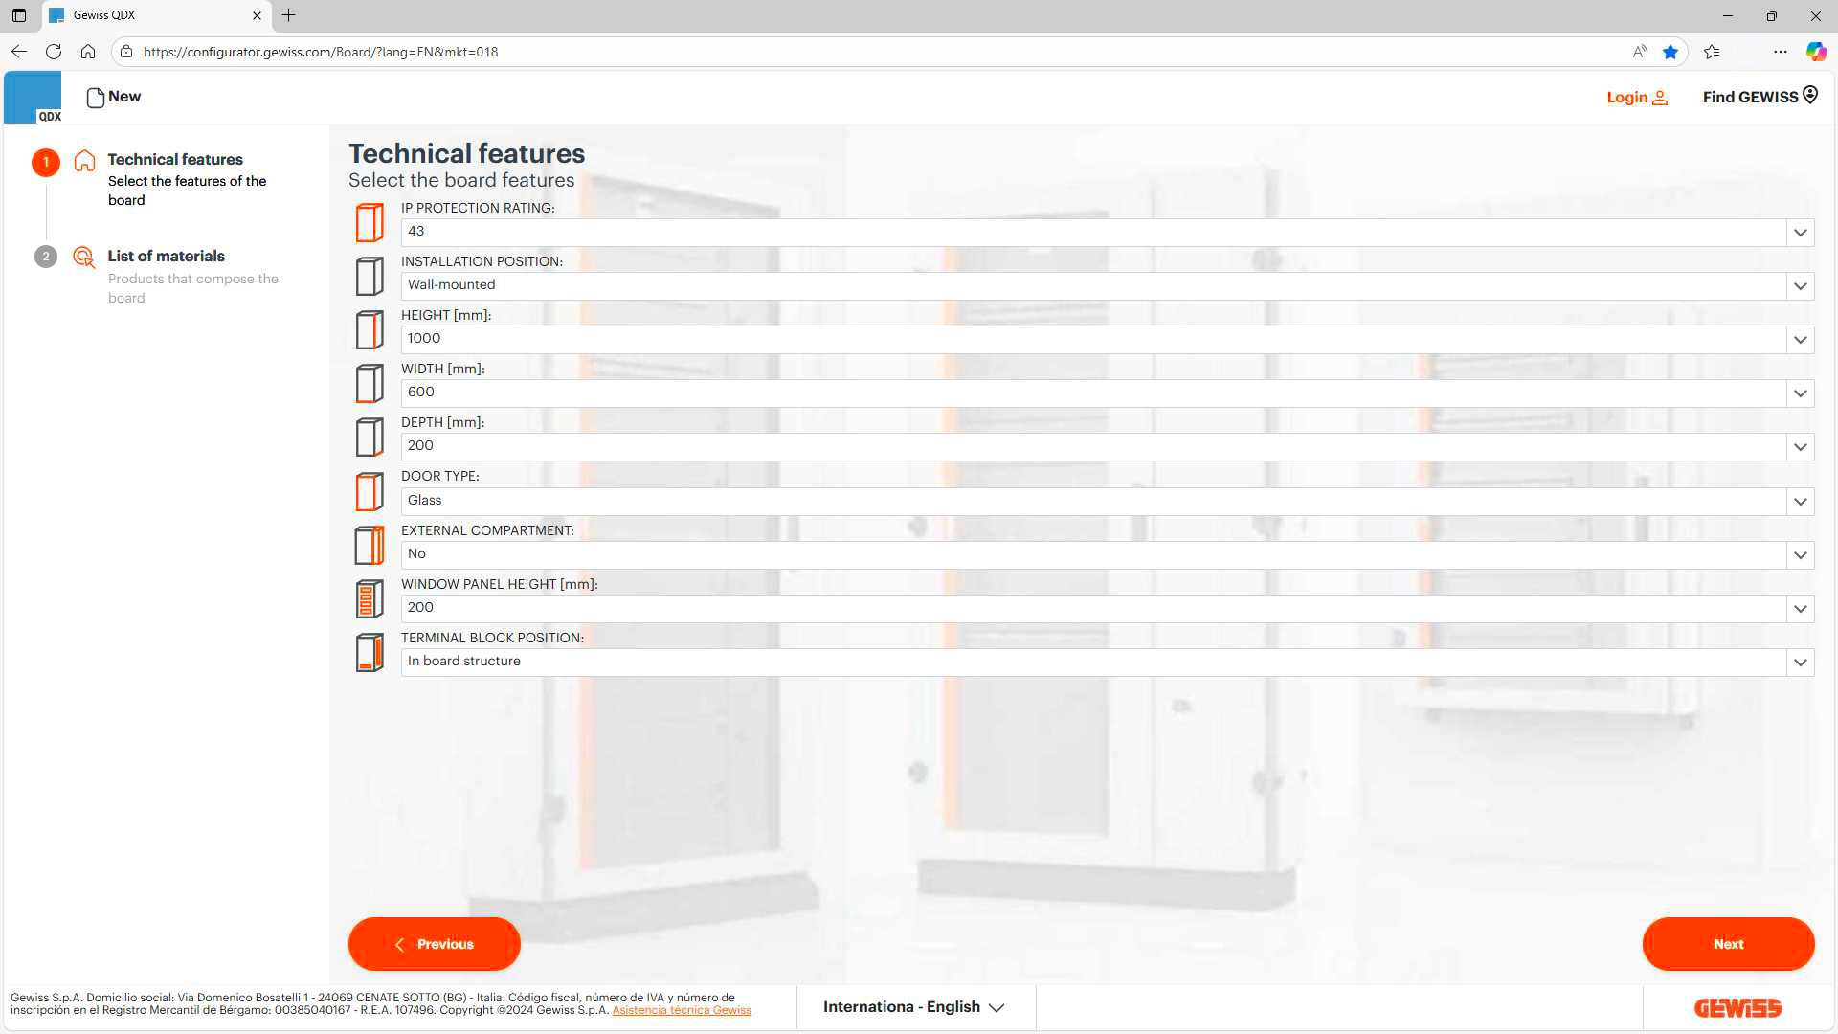1838x1034 pixels.
Task: Expand the DOOR TYPE dropdown
Action: click(x=1800, y=501)
